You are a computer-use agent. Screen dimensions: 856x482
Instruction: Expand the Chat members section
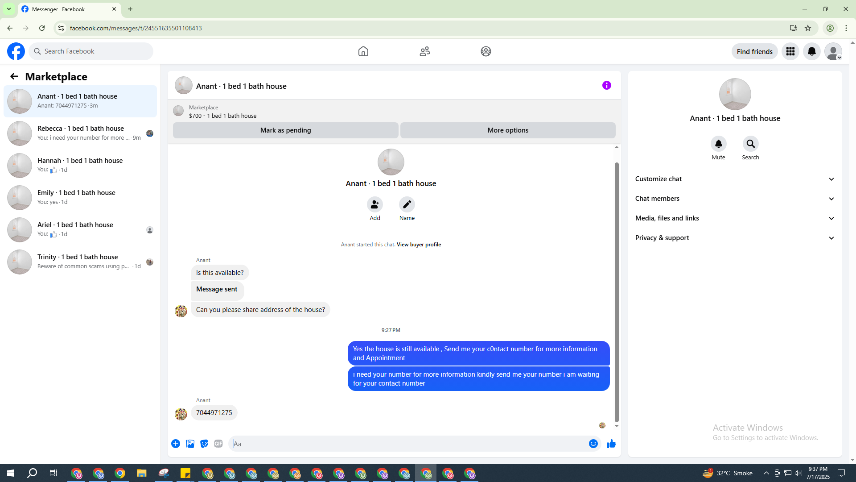click(735, 199)
